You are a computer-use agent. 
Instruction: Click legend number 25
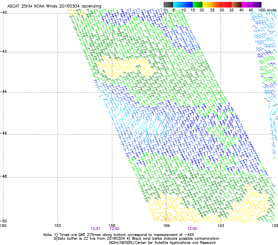coord(212,10)
